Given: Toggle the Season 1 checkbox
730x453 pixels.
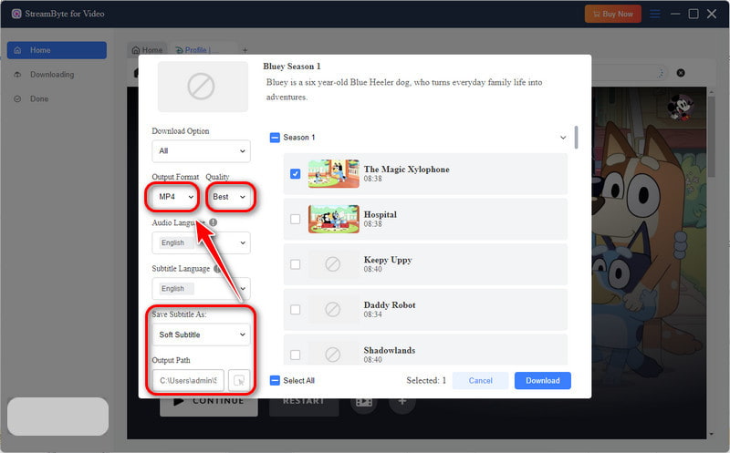Looking at the screenshot, I should pyautogui.click(x=275, y=138).
